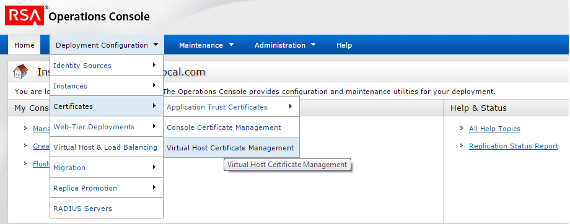
Task: Select the Certificates menu entry
Action: pos(107,106)
